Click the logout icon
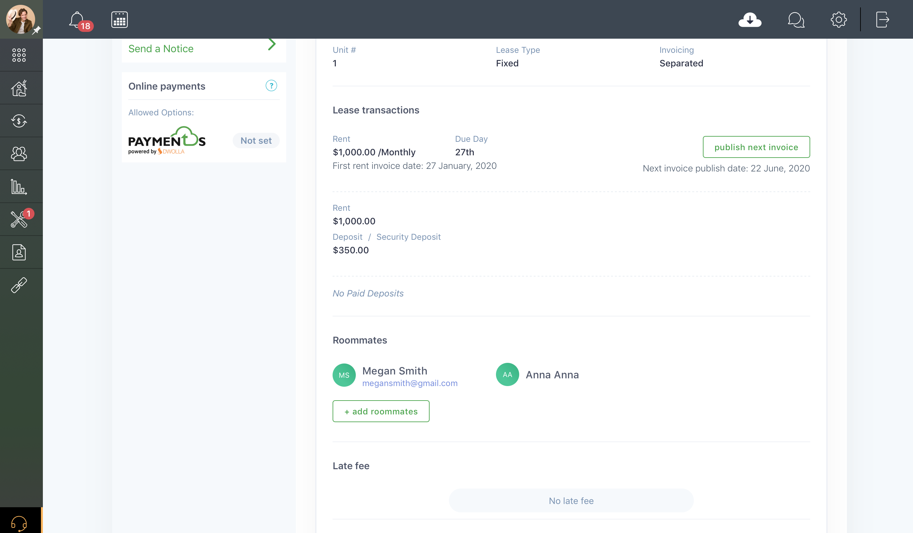This screenshot has width=913, height=533. click(x=883, y=20)
